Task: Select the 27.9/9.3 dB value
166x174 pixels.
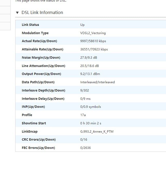Action: 89,58
